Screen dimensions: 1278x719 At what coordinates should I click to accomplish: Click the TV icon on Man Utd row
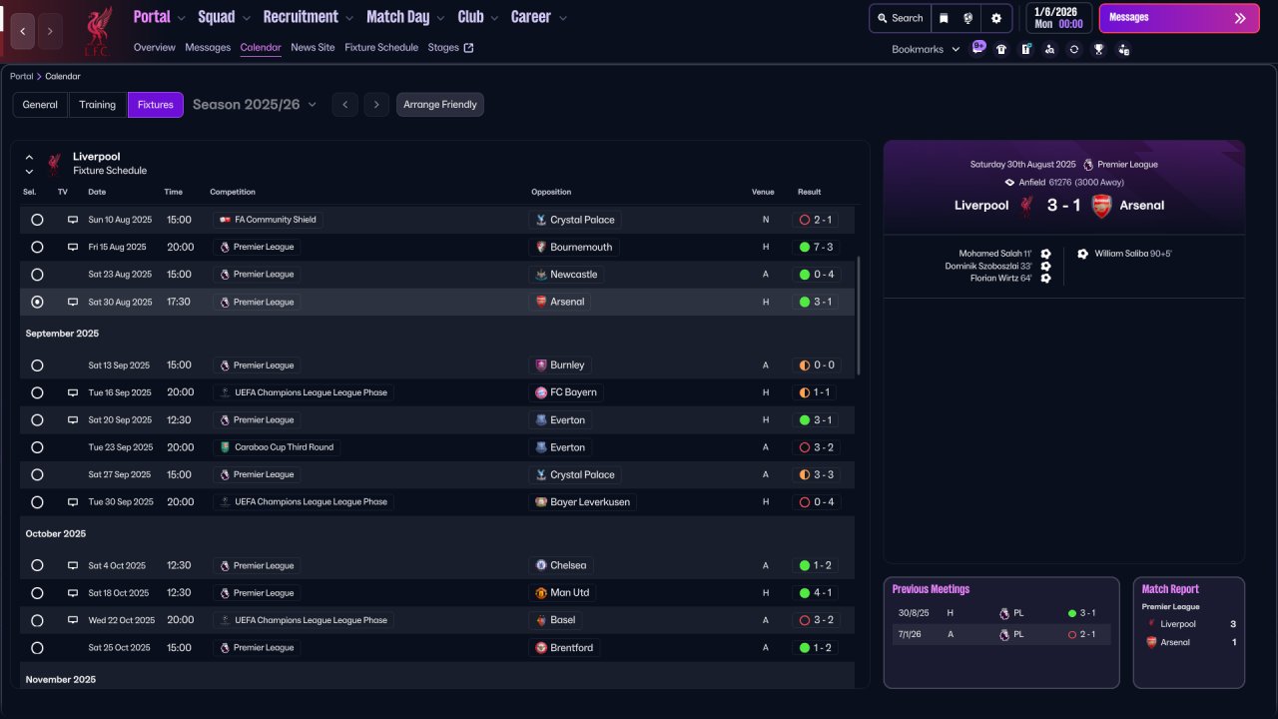[x=73, y=593]
